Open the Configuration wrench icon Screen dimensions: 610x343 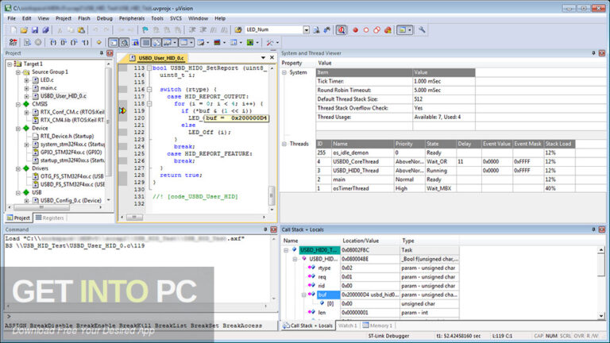click(x=422, y=30)
